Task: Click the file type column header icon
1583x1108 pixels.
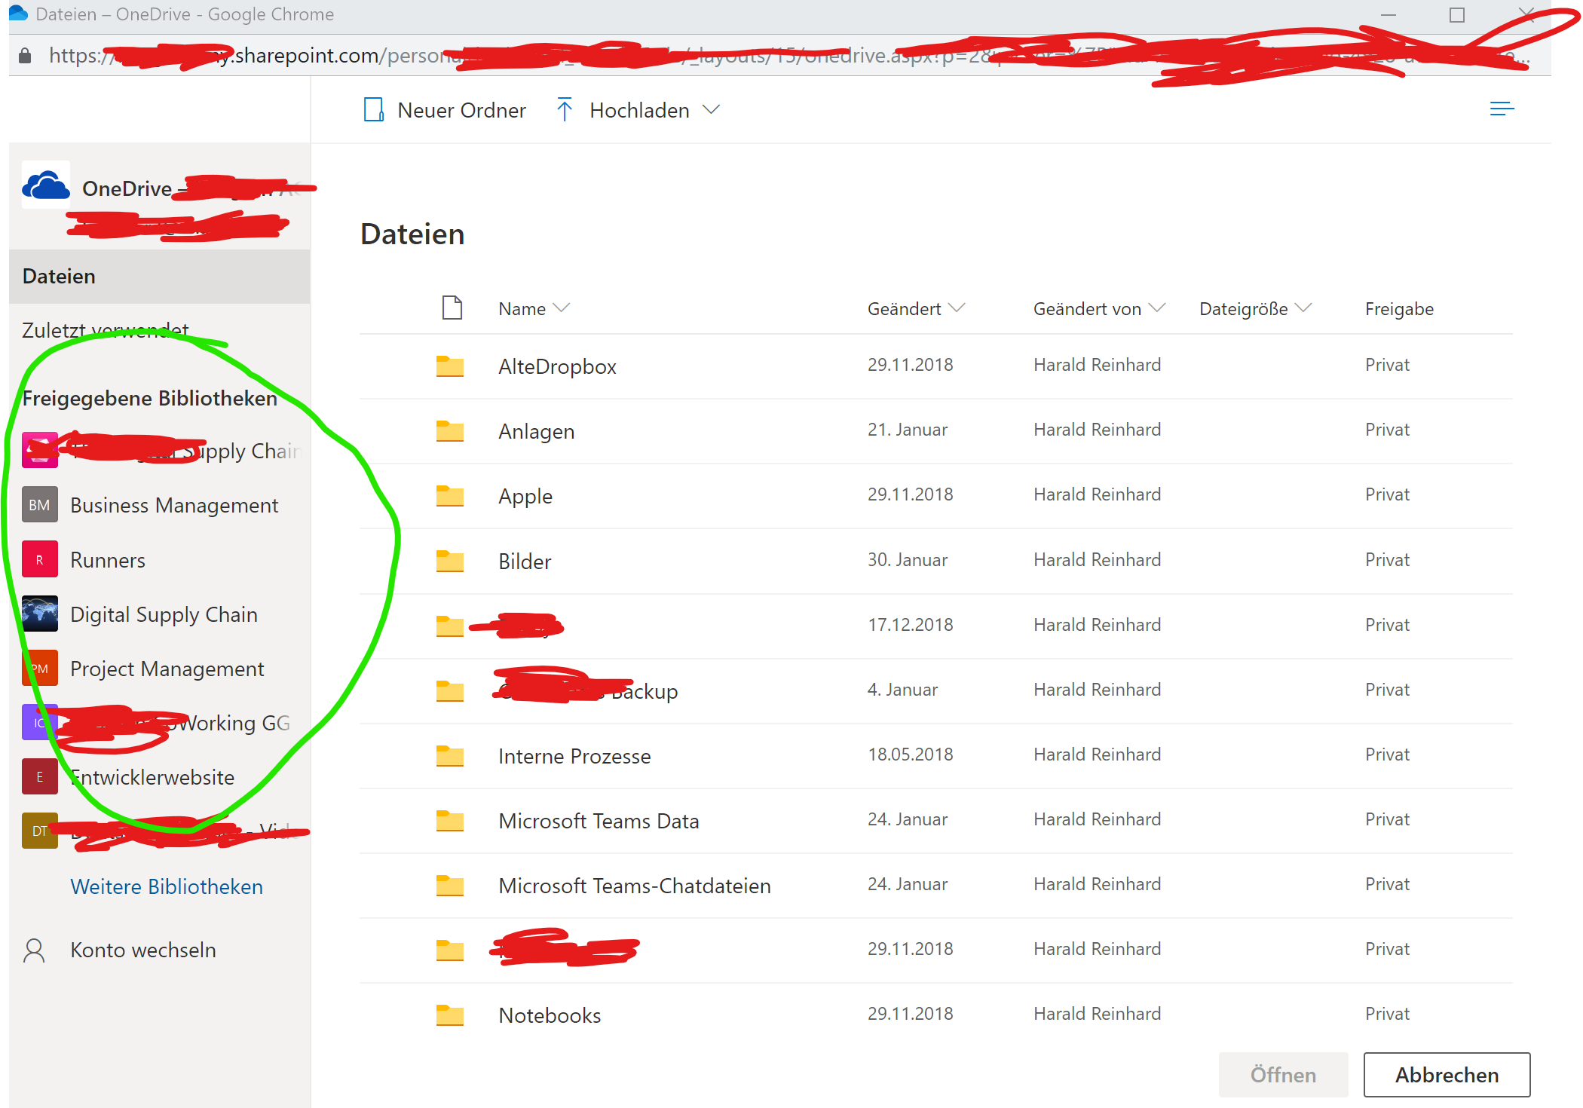Action: (x=452, y=308)
